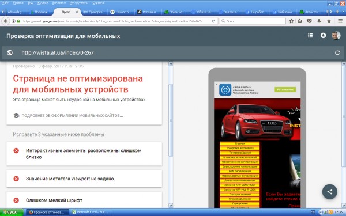Click results panel scrollbar up arrow
Image resolution: width=346 pixels, height=216 pixels.
click(171, 64)
